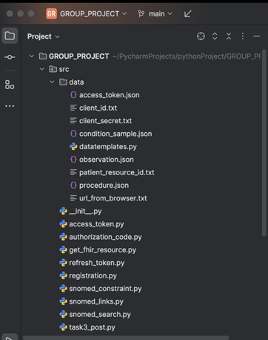
Task: Hide the Project panel with minus icon
Action: (x=257, y=36)
